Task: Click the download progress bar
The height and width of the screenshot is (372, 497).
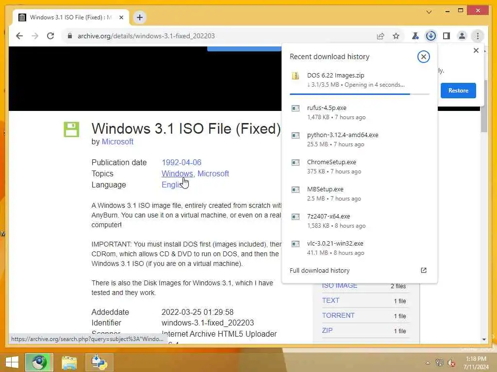Action: pyautogui.click(x=359, y=94)
